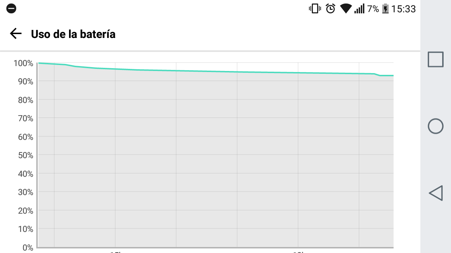Tap the alarm clock status icon

(330, 8)
